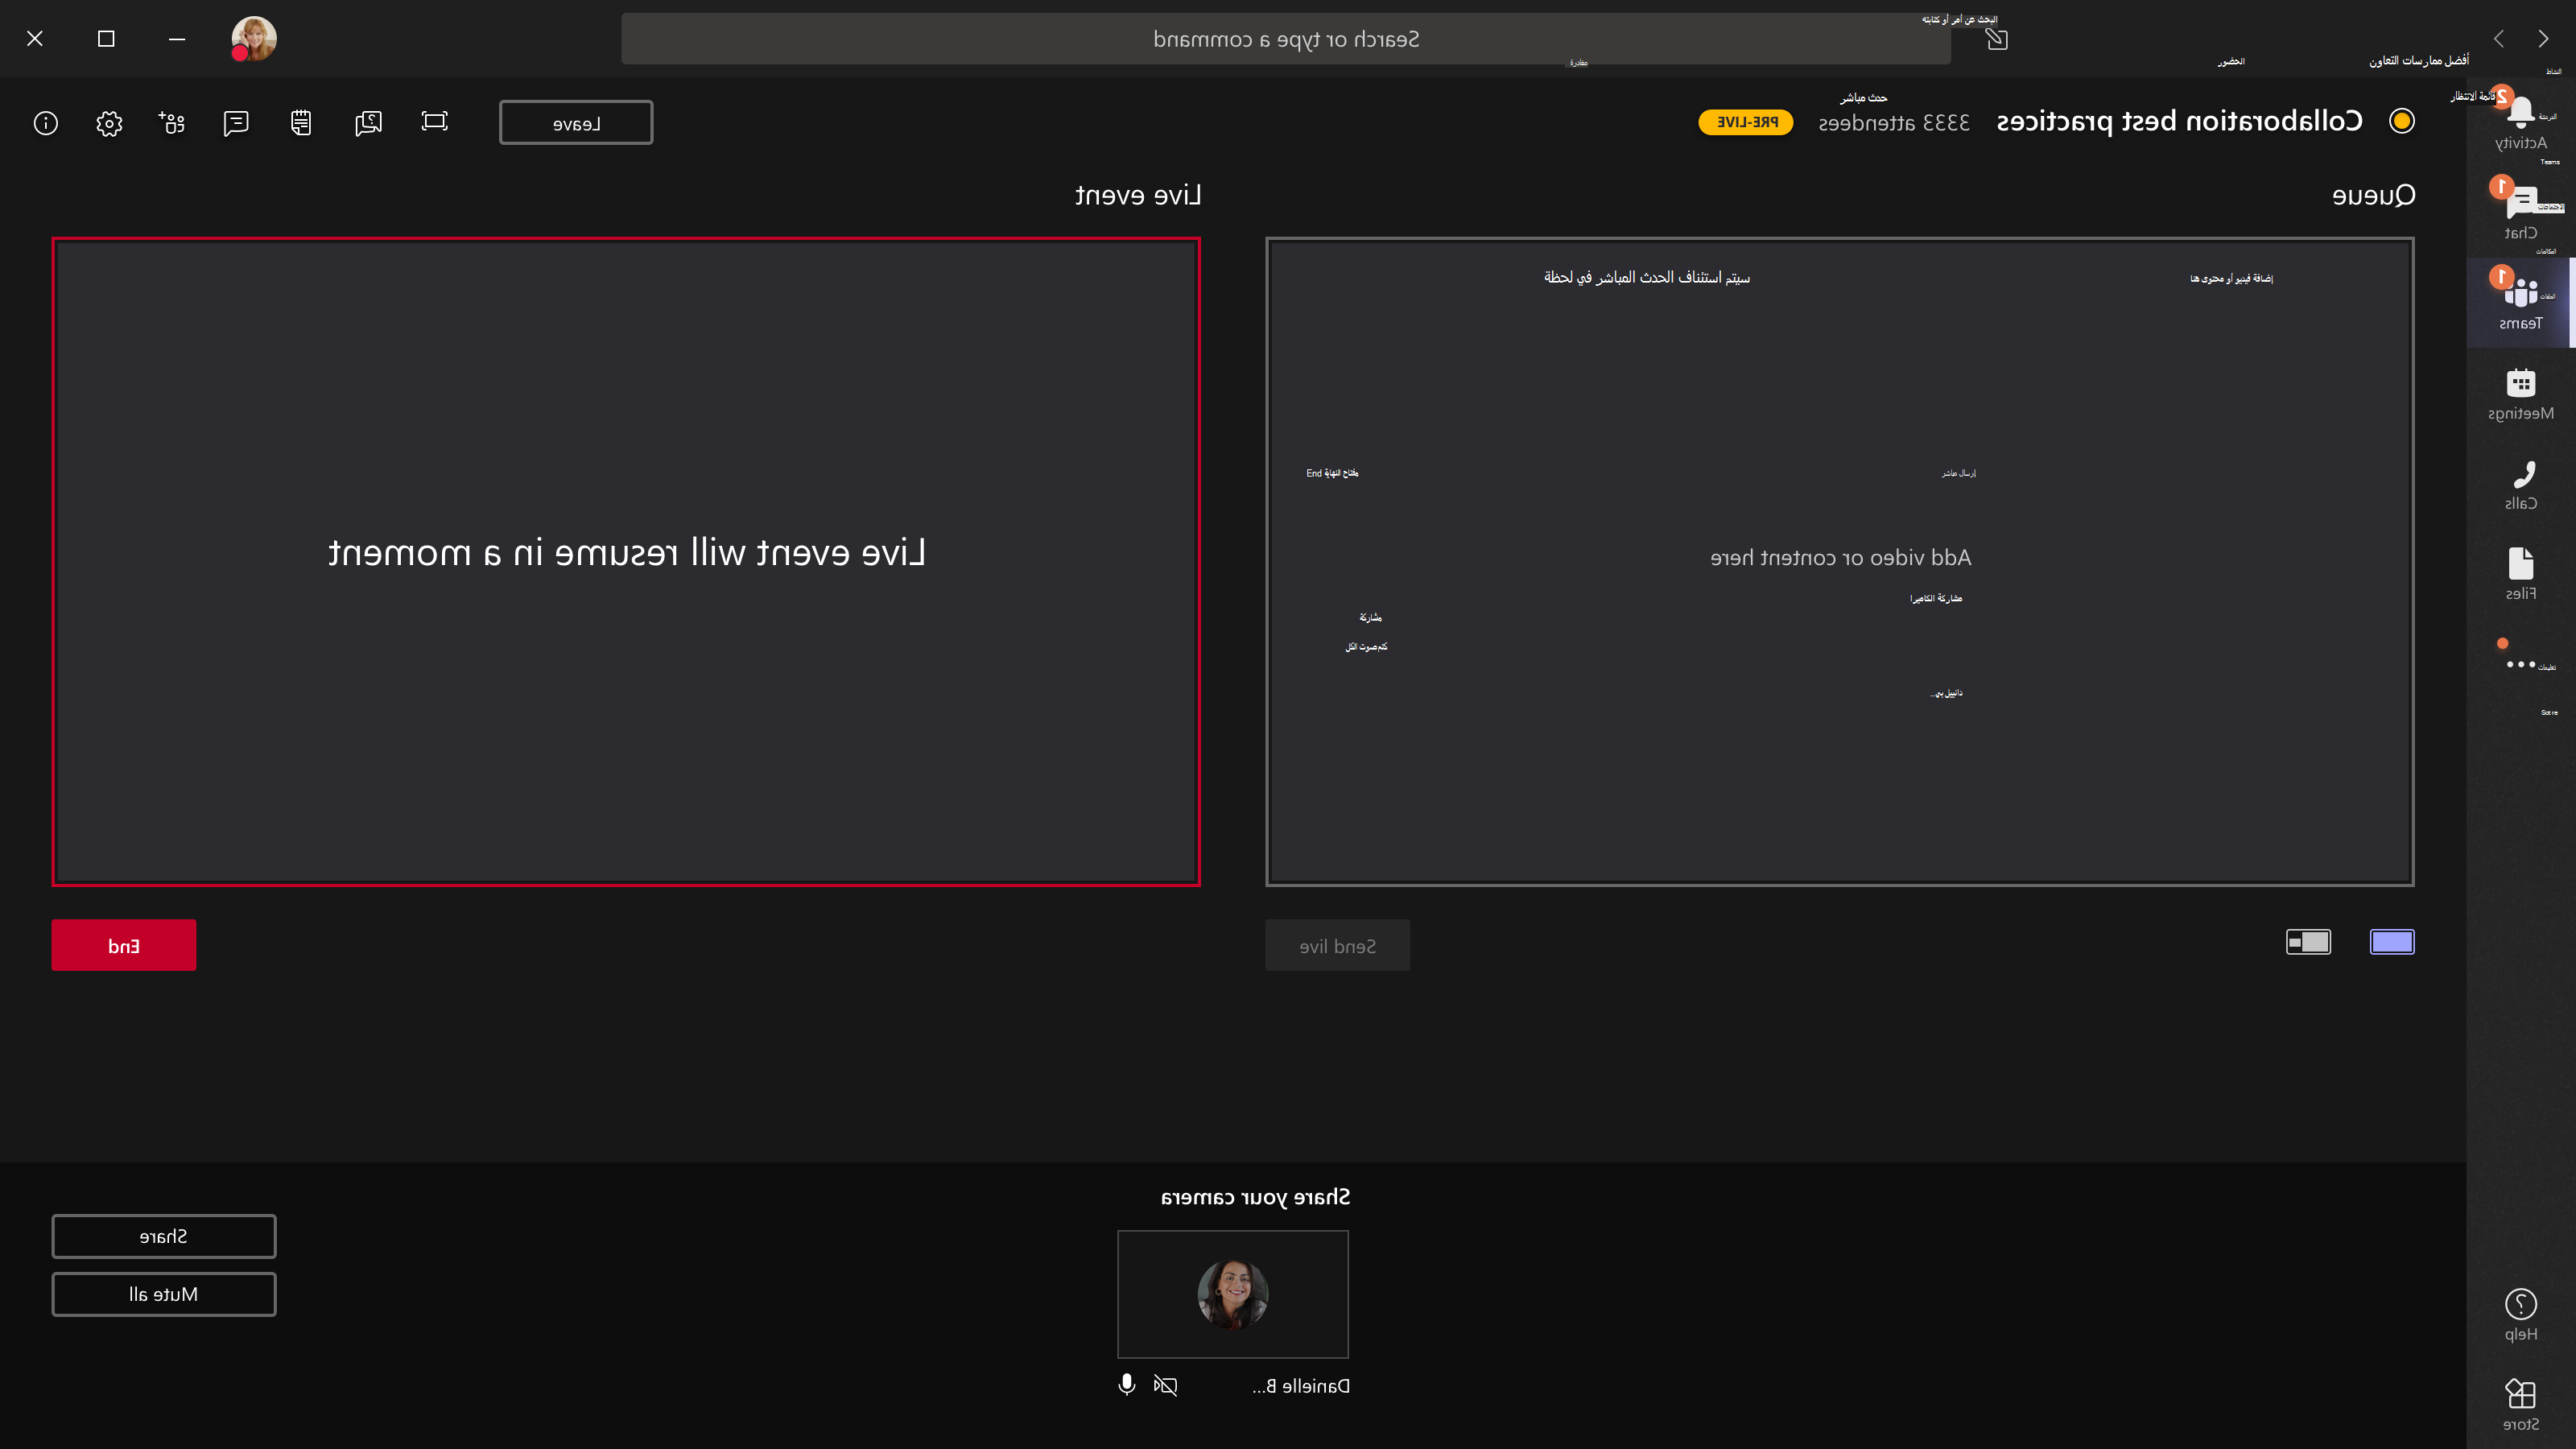Go to Activity in the sidebar

point(2520,124)
